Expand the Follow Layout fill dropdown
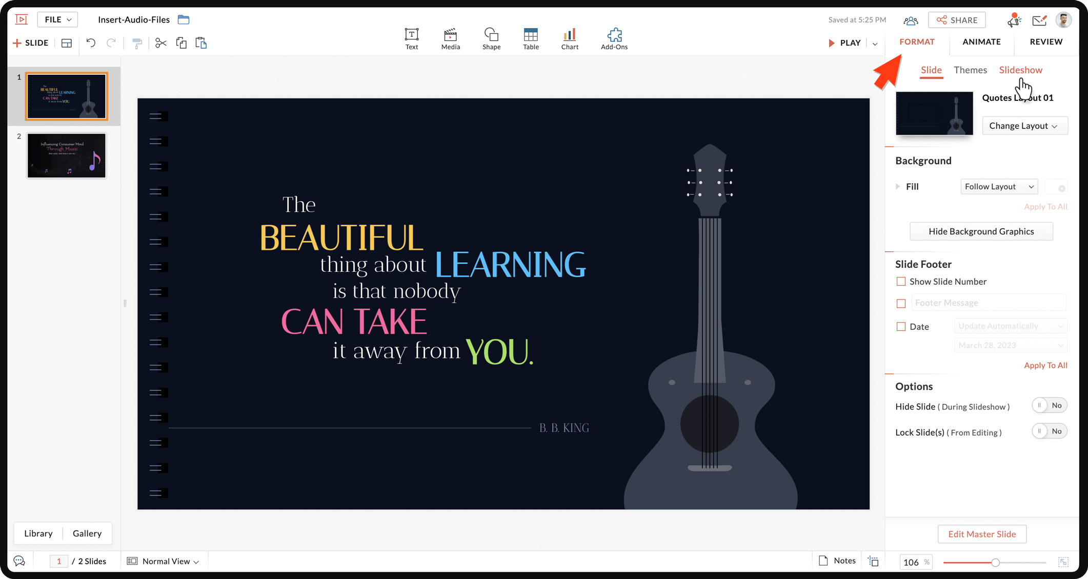The height and width of the screenshot is (579, 1088). [999, 187]
